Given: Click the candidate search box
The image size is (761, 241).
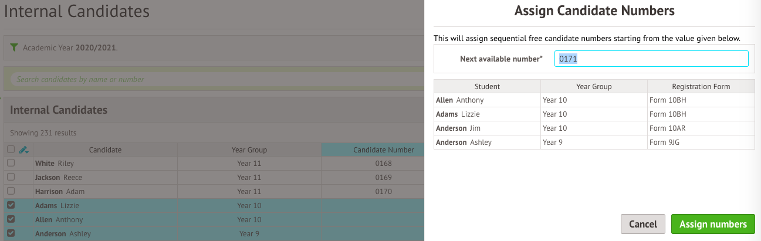Looking at the screenshot, I should coord(214,79).
